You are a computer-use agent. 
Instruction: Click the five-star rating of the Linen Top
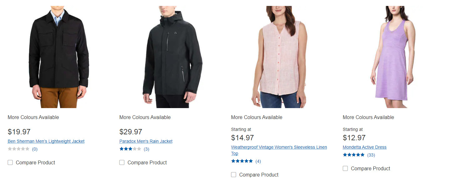(242, 161)
